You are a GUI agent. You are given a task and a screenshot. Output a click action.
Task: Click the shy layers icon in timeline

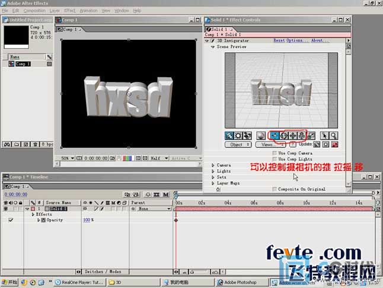pos(148,195)
